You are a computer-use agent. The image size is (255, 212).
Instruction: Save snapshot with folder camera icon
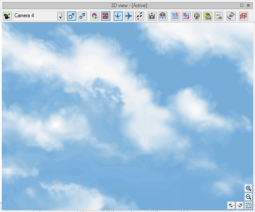(x=208, y=16)
